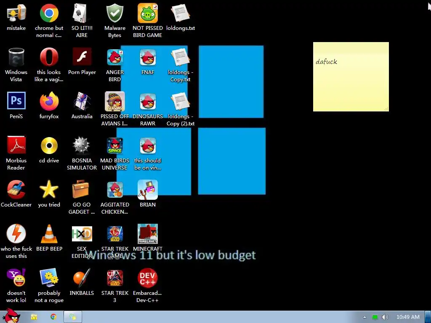Select the 'DINOSAURS RAWR' icon

[148, 101]
